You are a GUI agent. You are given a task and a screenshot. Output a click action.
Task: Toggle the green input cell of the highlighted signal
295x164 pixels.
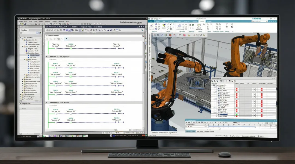pos(237,114)
